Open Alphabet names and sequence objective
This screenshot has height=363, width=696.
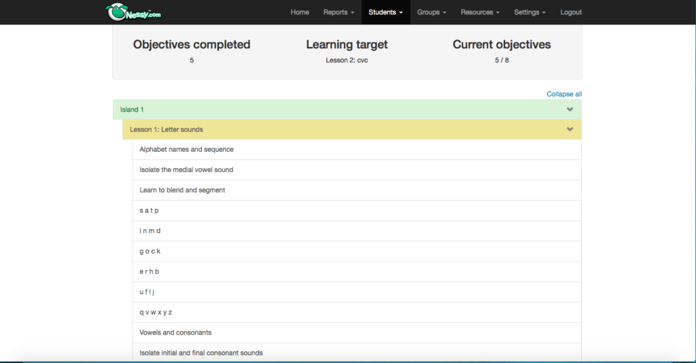[186, 150]
